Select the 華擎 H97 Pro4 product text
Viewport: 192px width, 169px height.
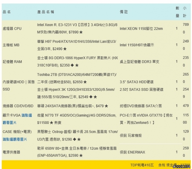pyautogui.click(x=77, y=45)
